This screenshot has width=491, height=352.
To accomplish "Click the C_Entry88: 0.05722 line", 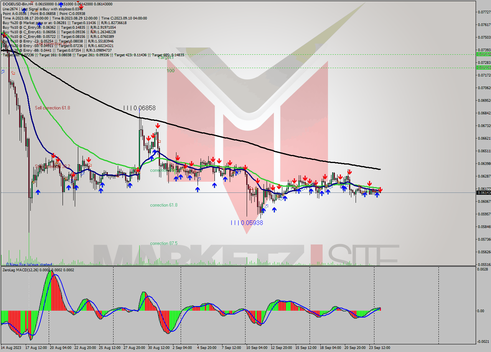I will [58, 36].
